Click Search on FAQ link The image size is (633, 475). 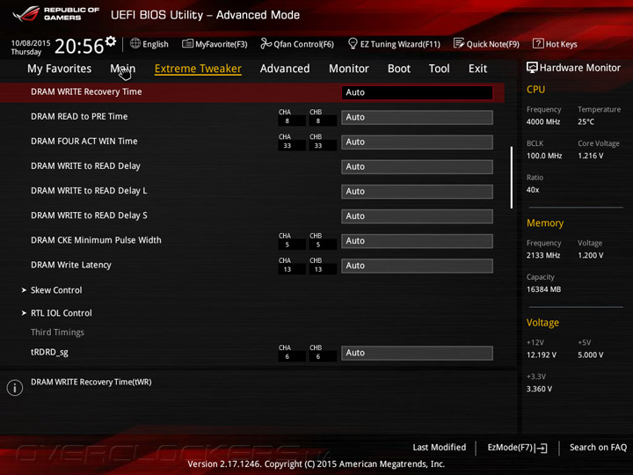[x=598, y=448]
